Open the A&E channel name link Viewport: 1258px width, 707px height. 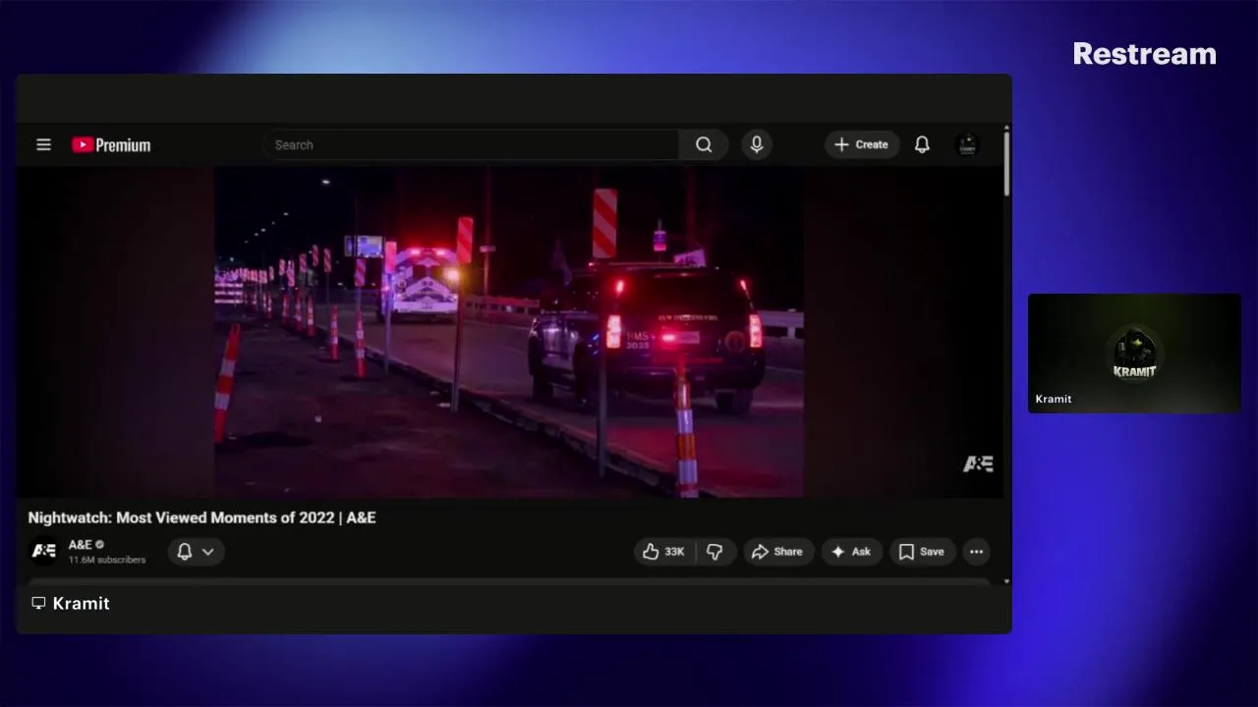click(80, 545)
